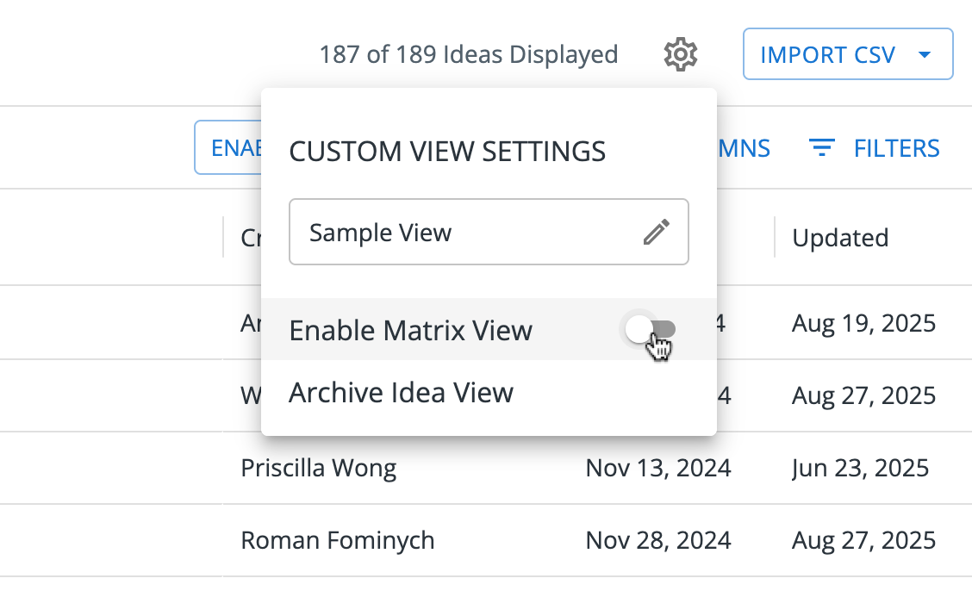Open import options via CSV button chevron
The image size is (972, 597).
coord(926,53)
